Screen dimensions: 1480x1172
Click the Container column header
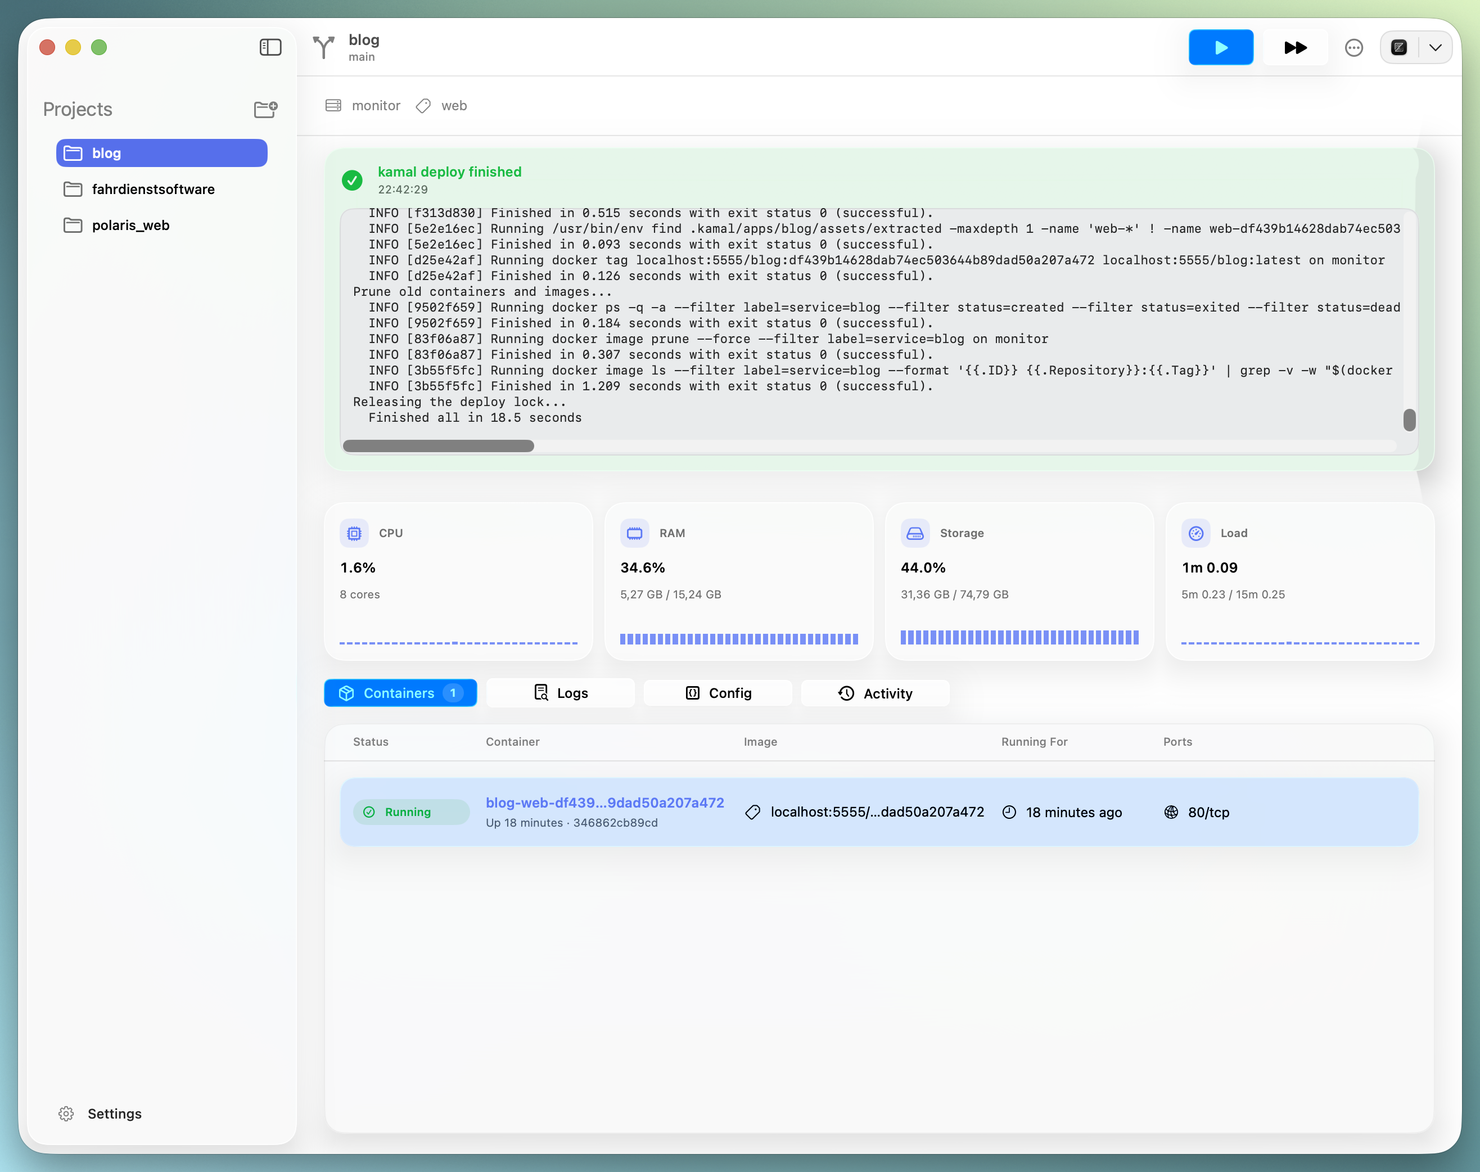pos(512,742)
